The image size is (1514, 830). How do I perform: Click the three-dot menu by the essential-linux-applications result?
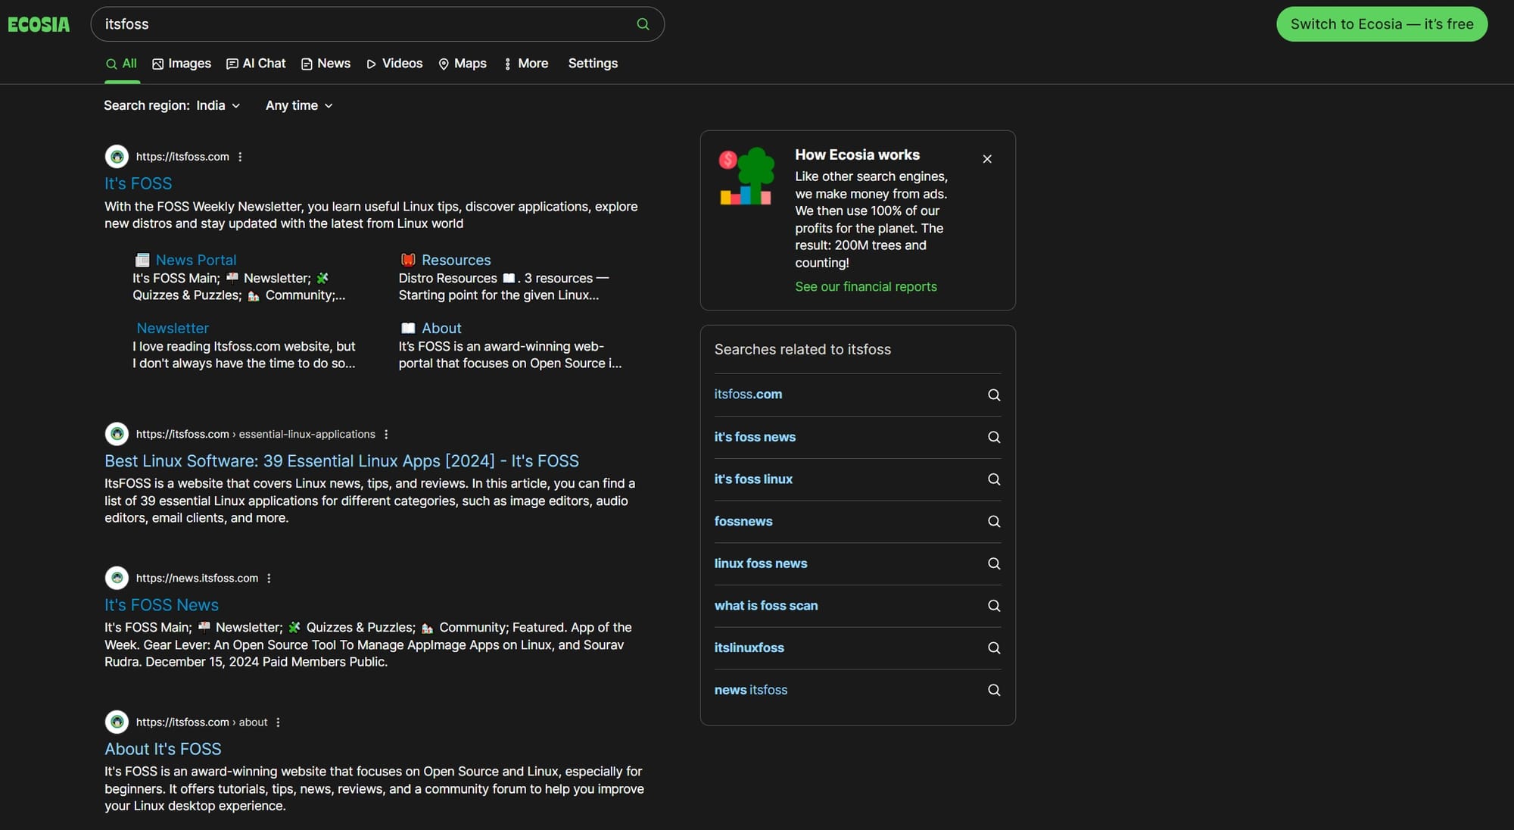pos(386,434)
